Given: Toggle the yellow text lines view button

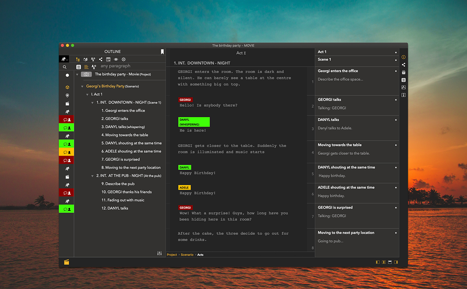Looking at the screenshot, I should click(x=86, y=67).
